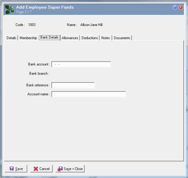The image size is (188, 178).
Task: Select the Bank Details tab
Action: (50, 38)
